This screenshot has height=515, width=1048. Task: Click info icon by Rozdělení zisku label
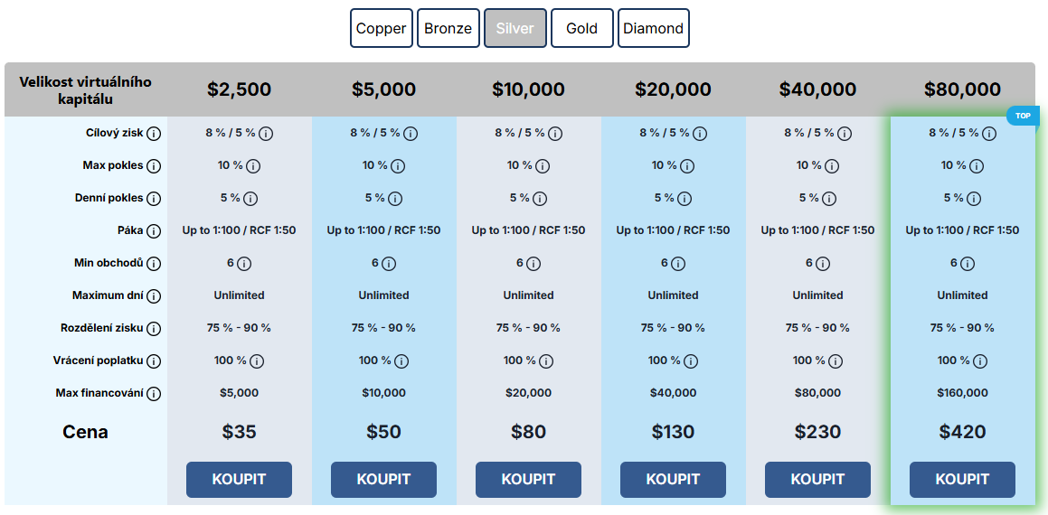point(154,329)
